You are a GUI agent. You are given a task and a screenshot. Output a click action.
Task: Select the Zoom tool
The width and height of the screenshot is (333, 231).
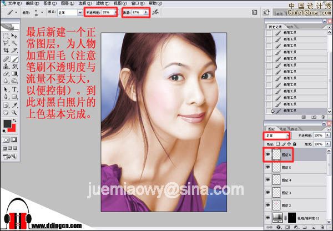pyautogui.click(x=14, y=112)
